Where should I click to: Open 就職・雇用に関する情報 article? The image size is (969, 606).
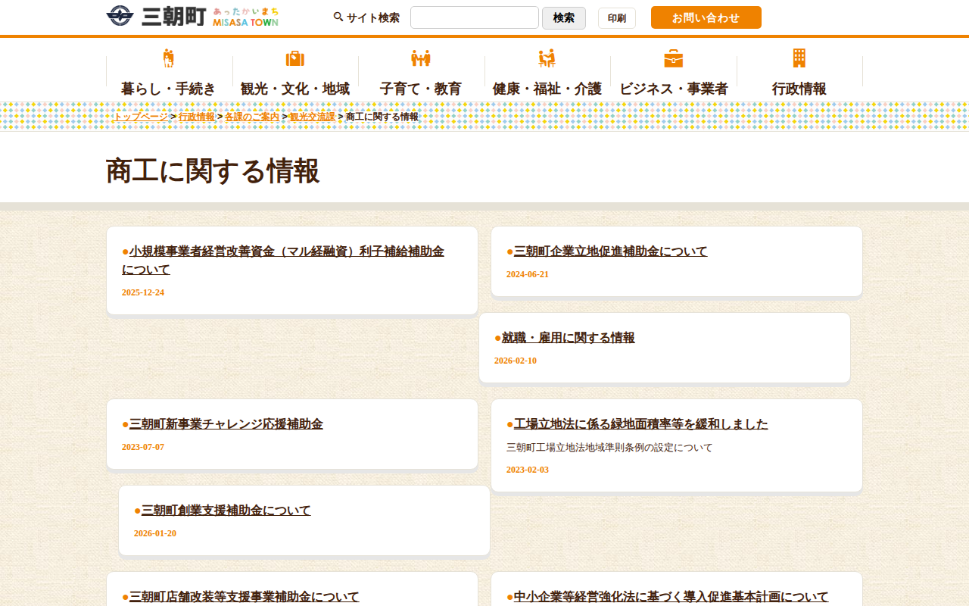569,338
